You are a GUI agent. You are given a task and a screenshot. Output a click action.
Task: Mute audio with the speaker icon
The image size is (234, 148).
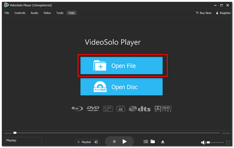tap(203, 142)
